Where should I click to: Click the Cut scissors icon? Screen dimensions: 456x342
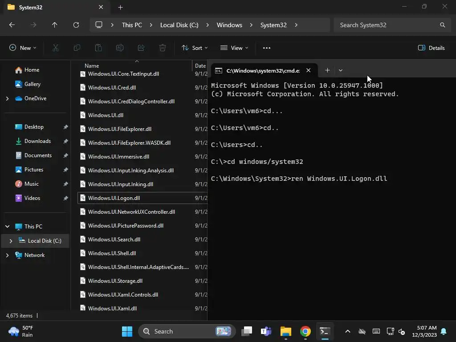pyautogui.click(x=56, y=48)
